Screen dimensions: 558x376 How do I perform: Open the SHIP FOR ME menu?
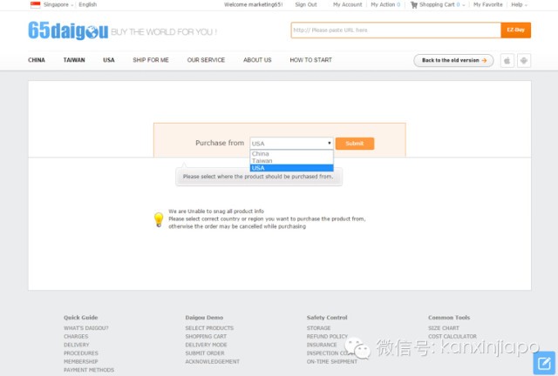(151, 60)
